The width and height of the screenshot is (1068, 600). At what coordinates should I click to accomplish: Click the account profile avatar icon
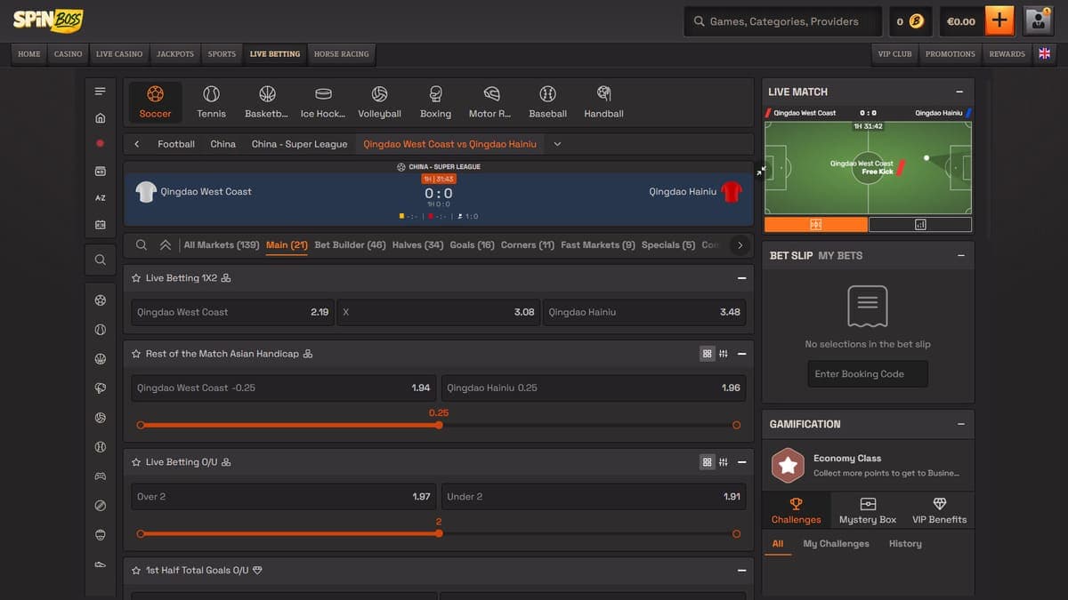coord(1038,21)
